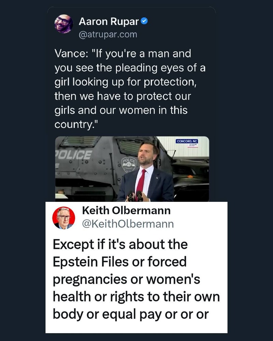This screenshot has height=341, width=273.
Task: Open the @atrupar.com handle link
Action: coord(108,34)
